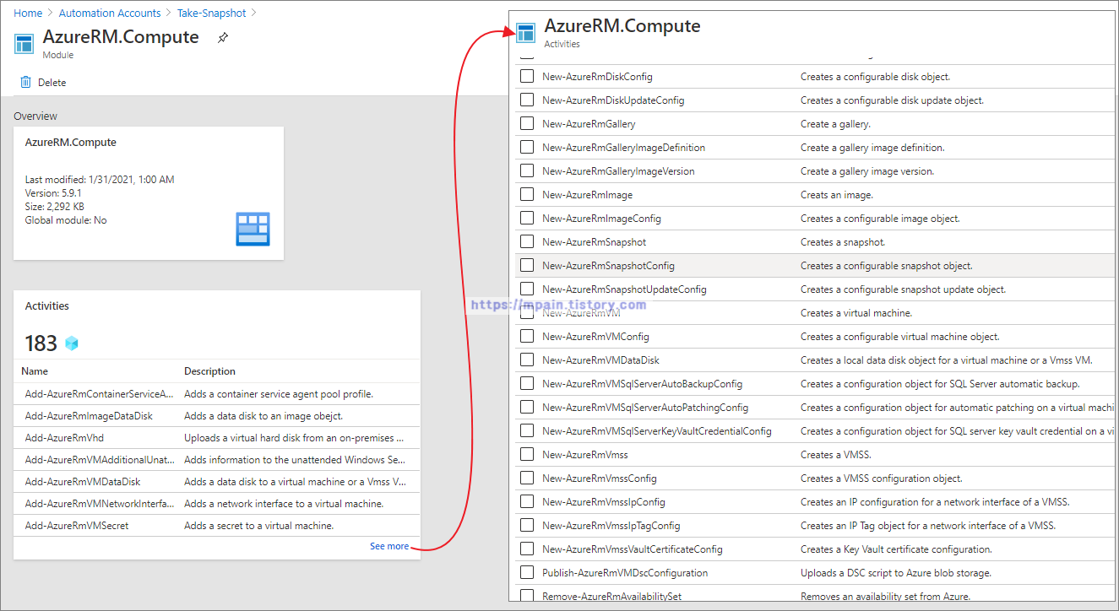The image size is (1119, 611).
Task: Check New-AzureRmSnapshotUpdateConfig checkbox
Action: (x=527, y=289)
